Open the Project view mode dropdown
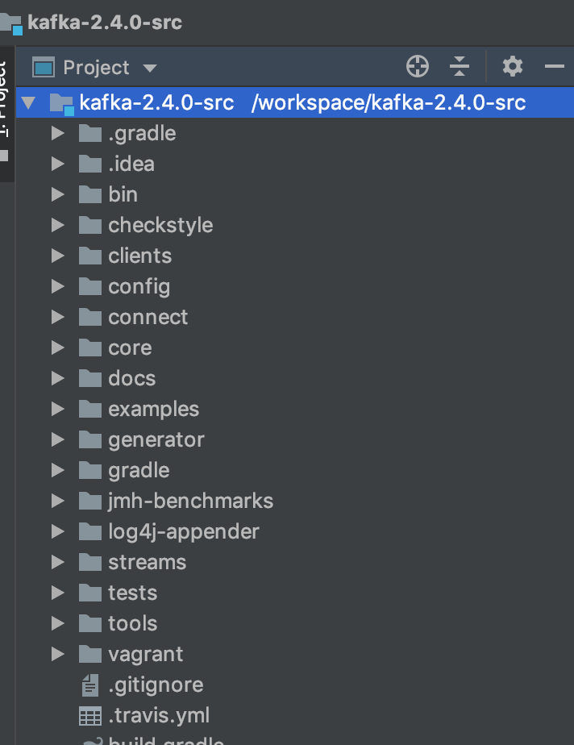The image size is (574, 745). point(151,68)
